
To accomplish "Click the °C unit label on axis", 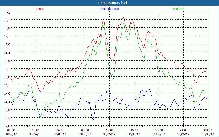I will [8, 13].
